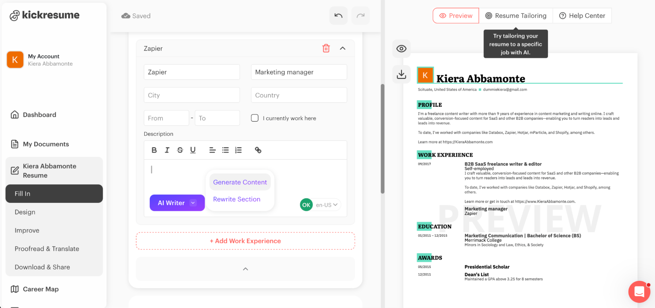
Task: Delete the Zapier entry with trash icon
Action: click(x=326, y=48)
